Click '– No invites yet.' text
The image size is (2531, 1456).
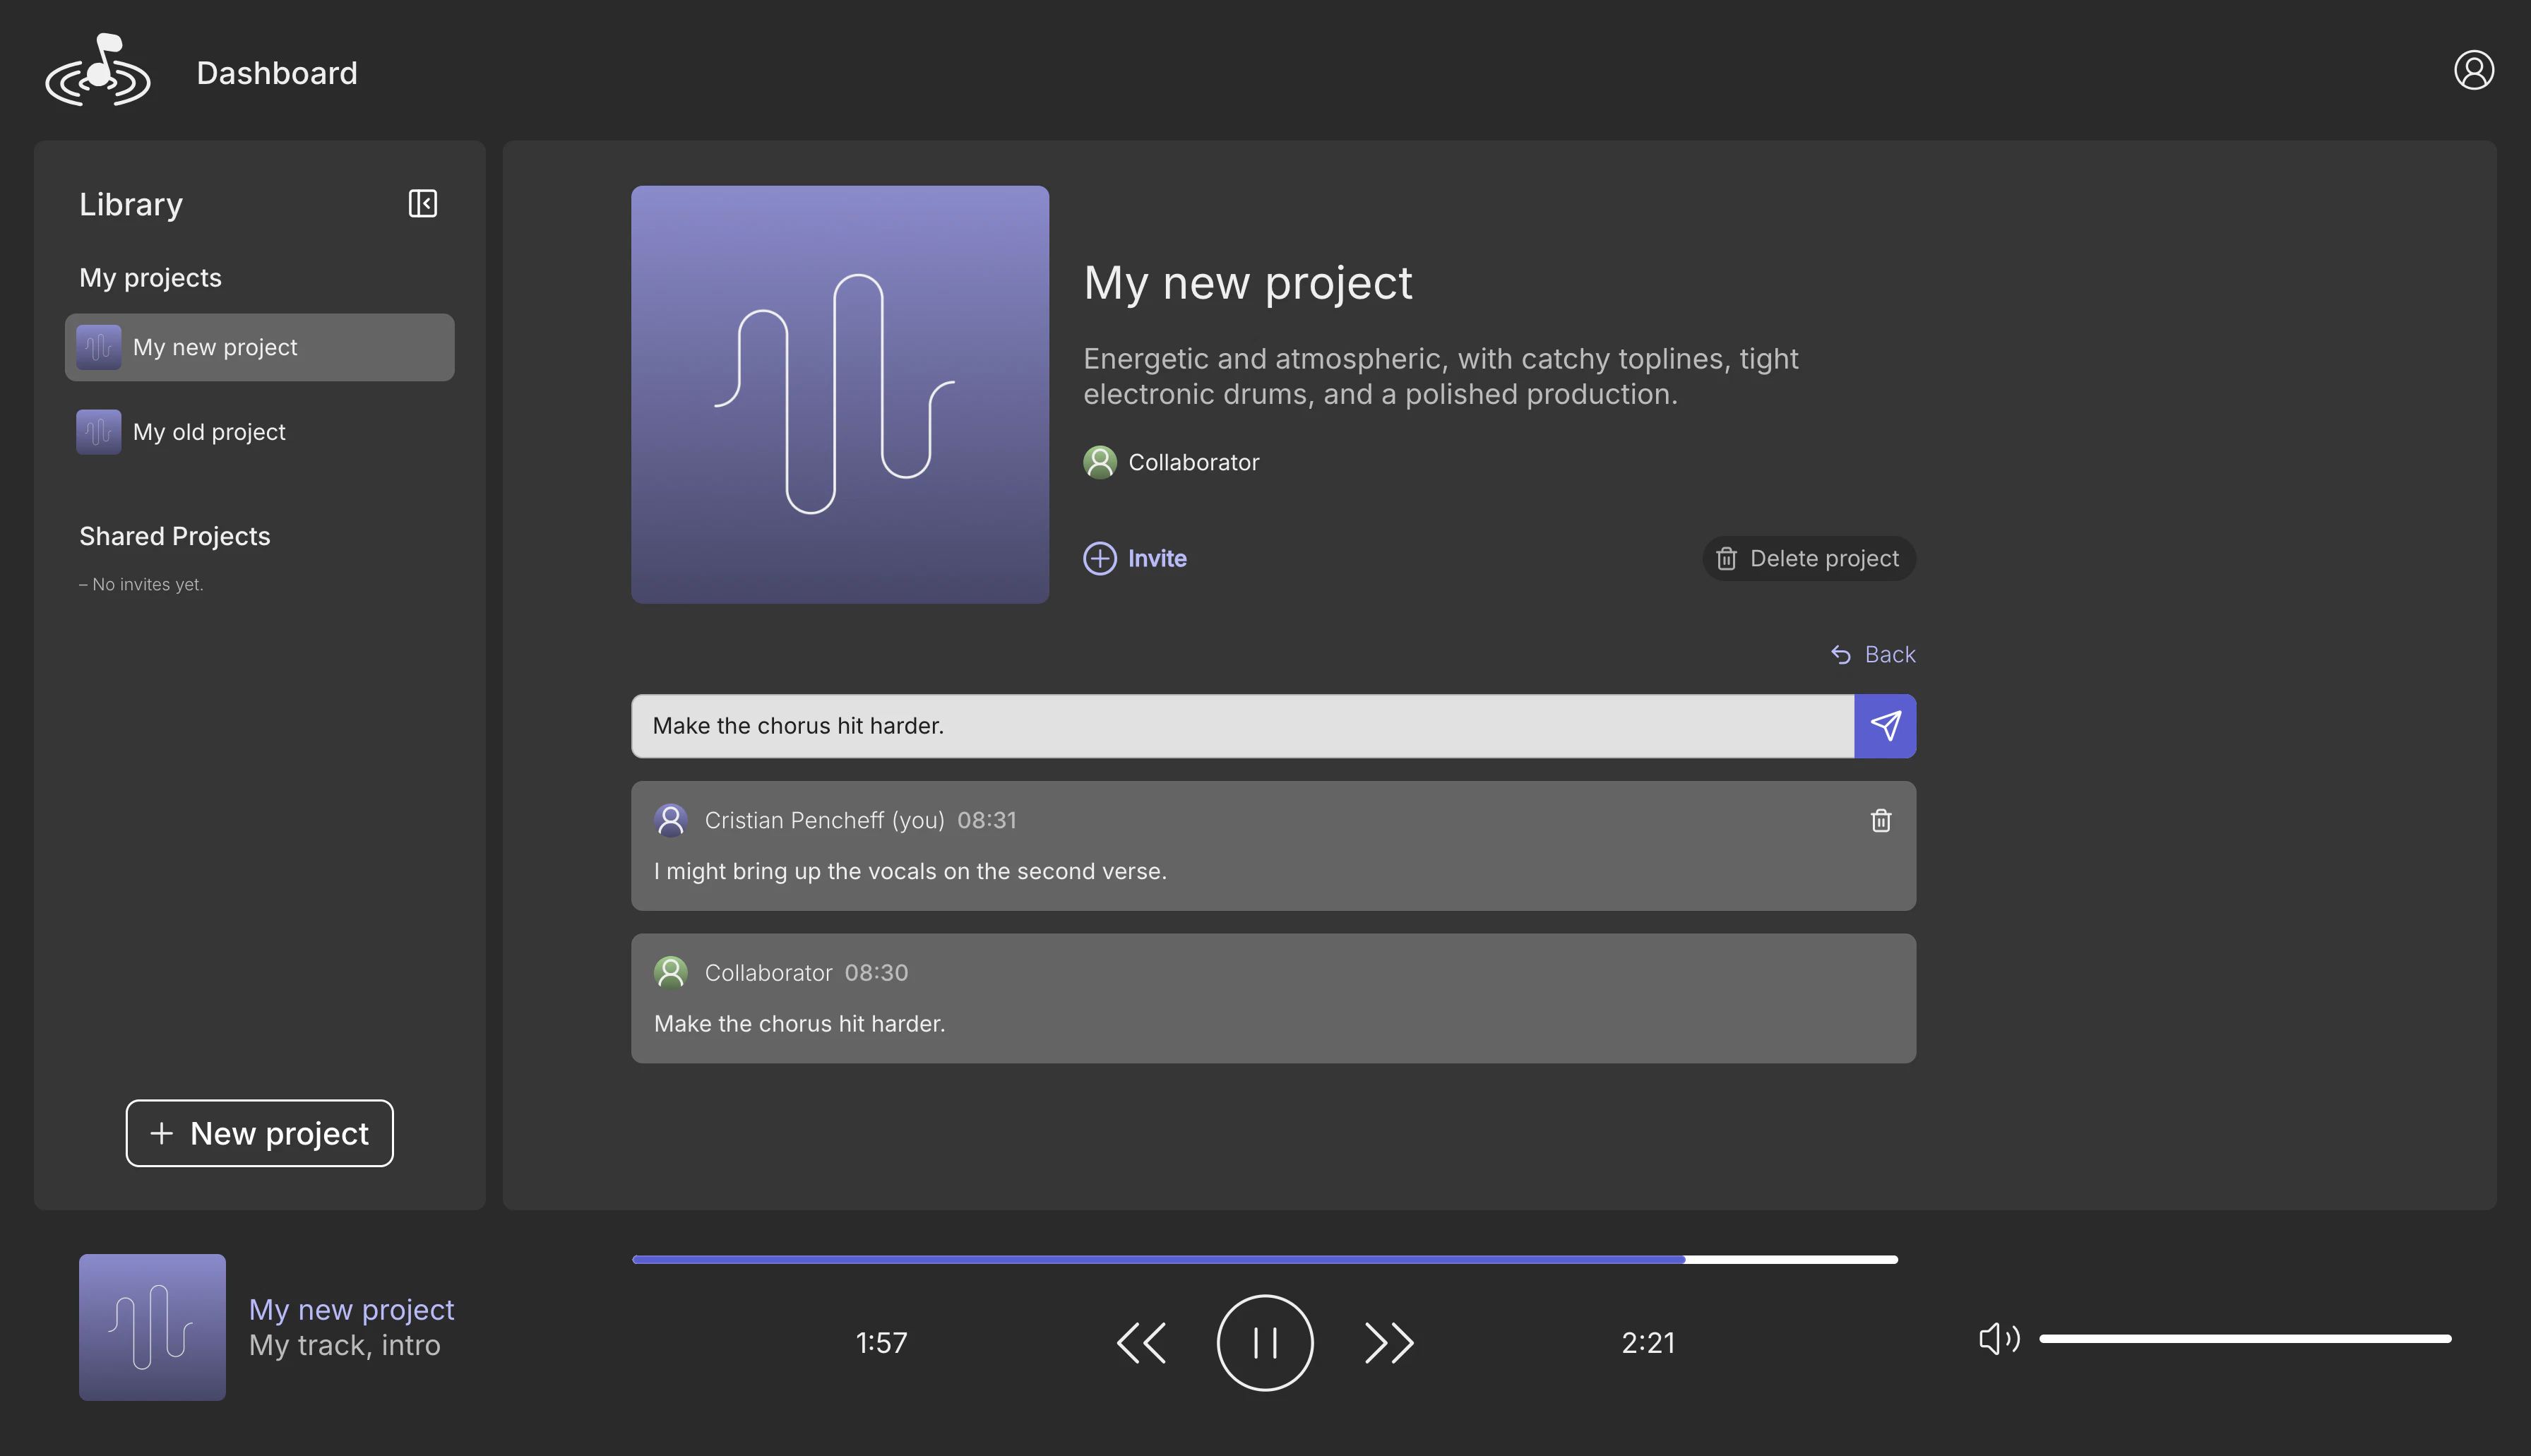click(x=141, y=584)
